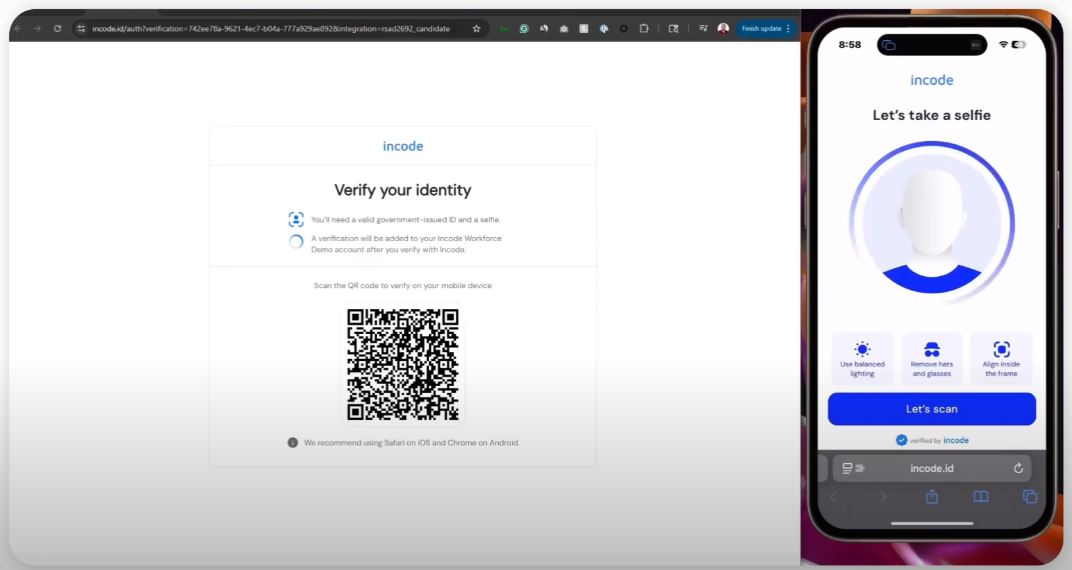Click the Safari share icon on phone

coord(932,497)
